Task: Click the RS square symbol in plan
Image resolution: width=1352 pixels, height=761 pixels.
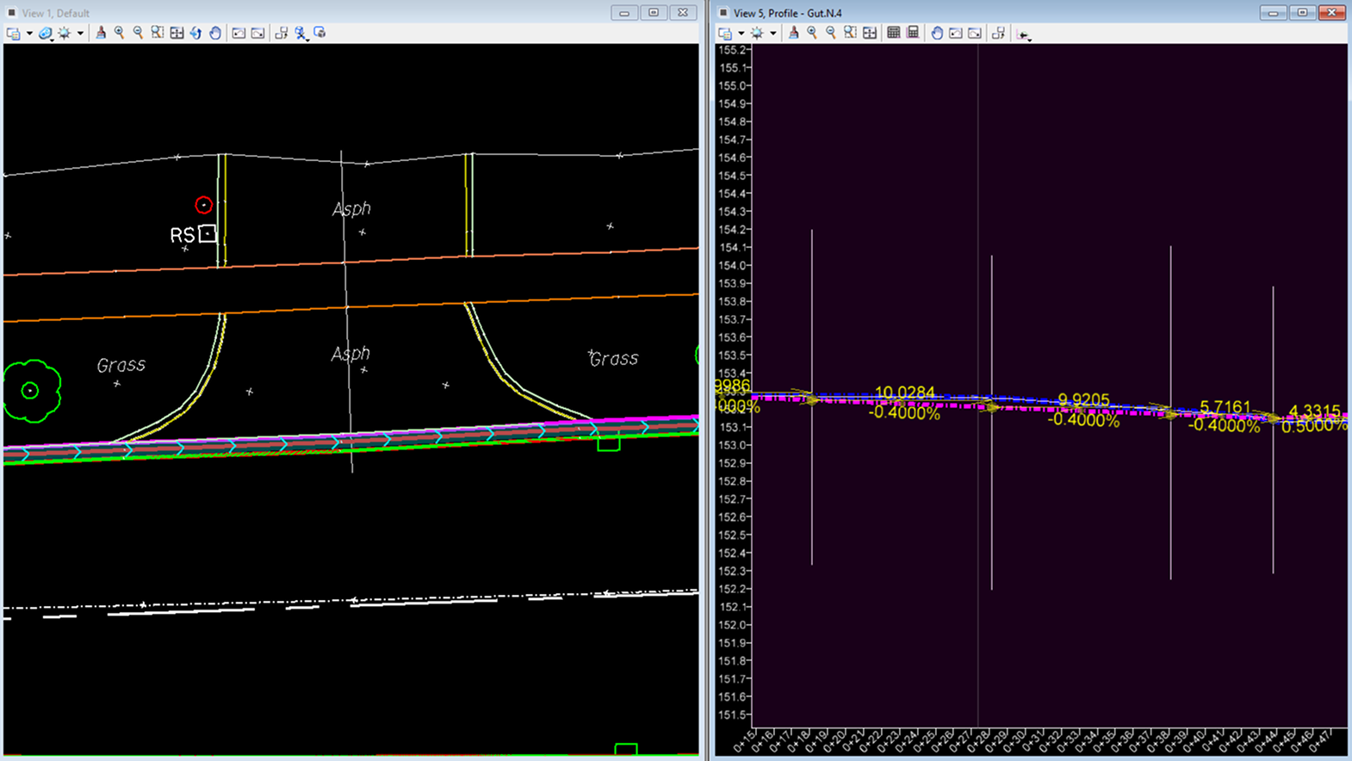Action: point(208,233)
